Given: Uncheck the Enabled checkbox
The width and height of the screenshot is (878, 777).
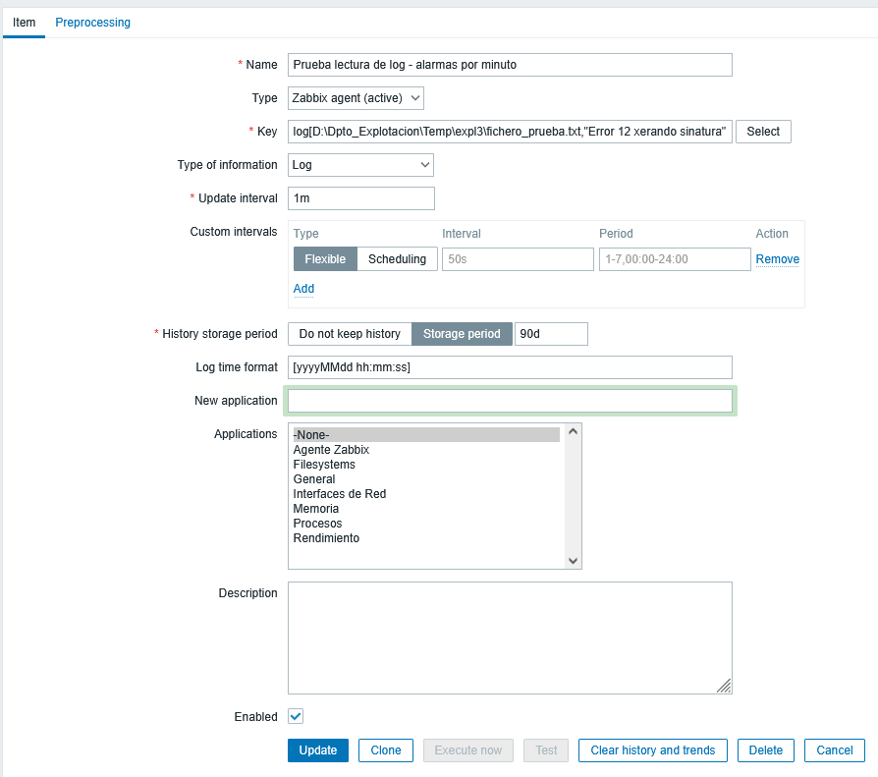Looking at the screenshot, I should click(x=296, y=716).
